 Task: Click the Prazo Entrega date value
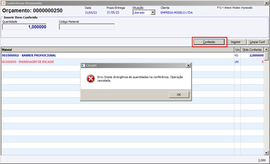click(113, 13)
